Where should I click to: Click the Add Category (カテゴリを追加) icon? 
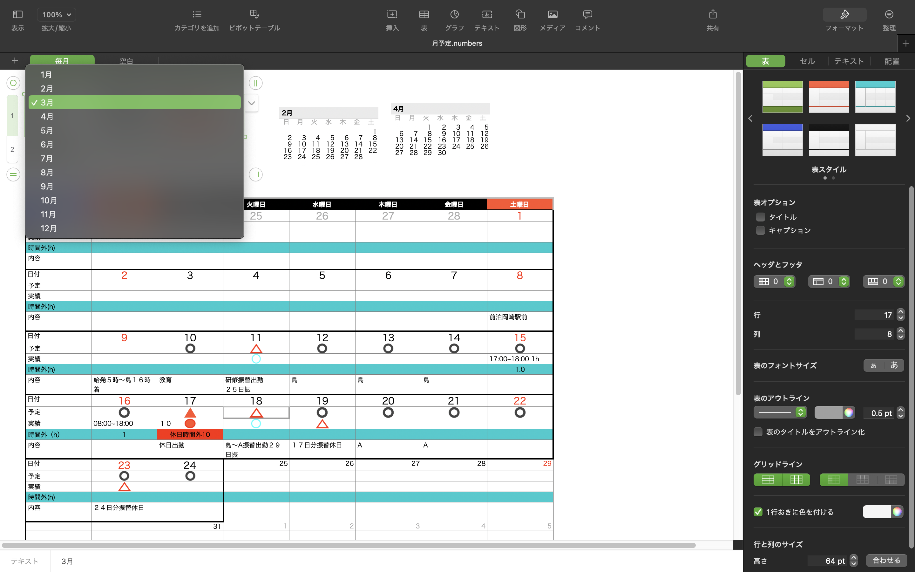tap(197, 15)
